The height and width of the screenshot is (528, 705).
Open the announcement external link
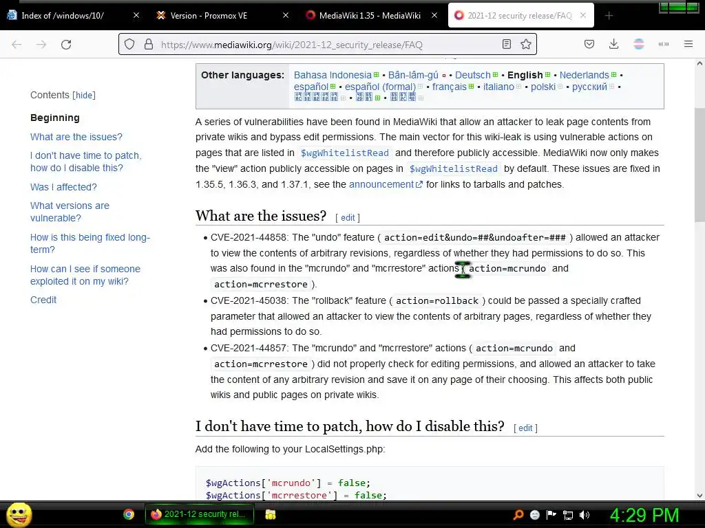[x=386, y=184]
